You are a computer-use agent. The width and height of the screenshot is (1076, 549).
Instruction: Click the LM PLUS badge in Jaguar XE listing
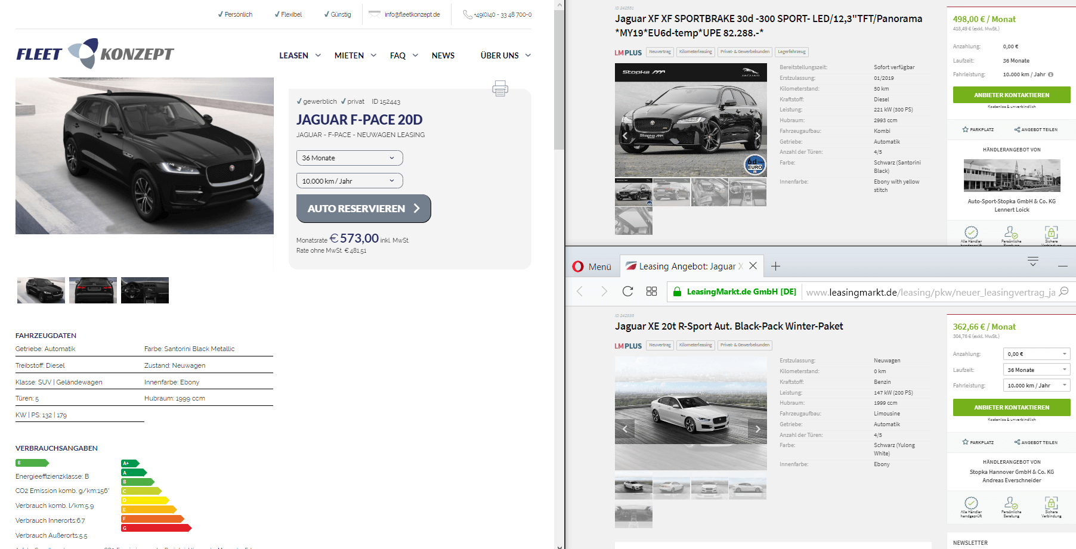tap(628, 346)
